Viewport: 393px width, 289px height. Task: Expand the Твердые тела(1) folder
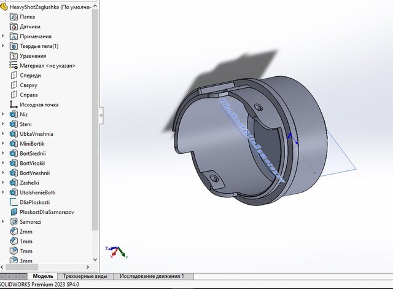pos(4,46)
